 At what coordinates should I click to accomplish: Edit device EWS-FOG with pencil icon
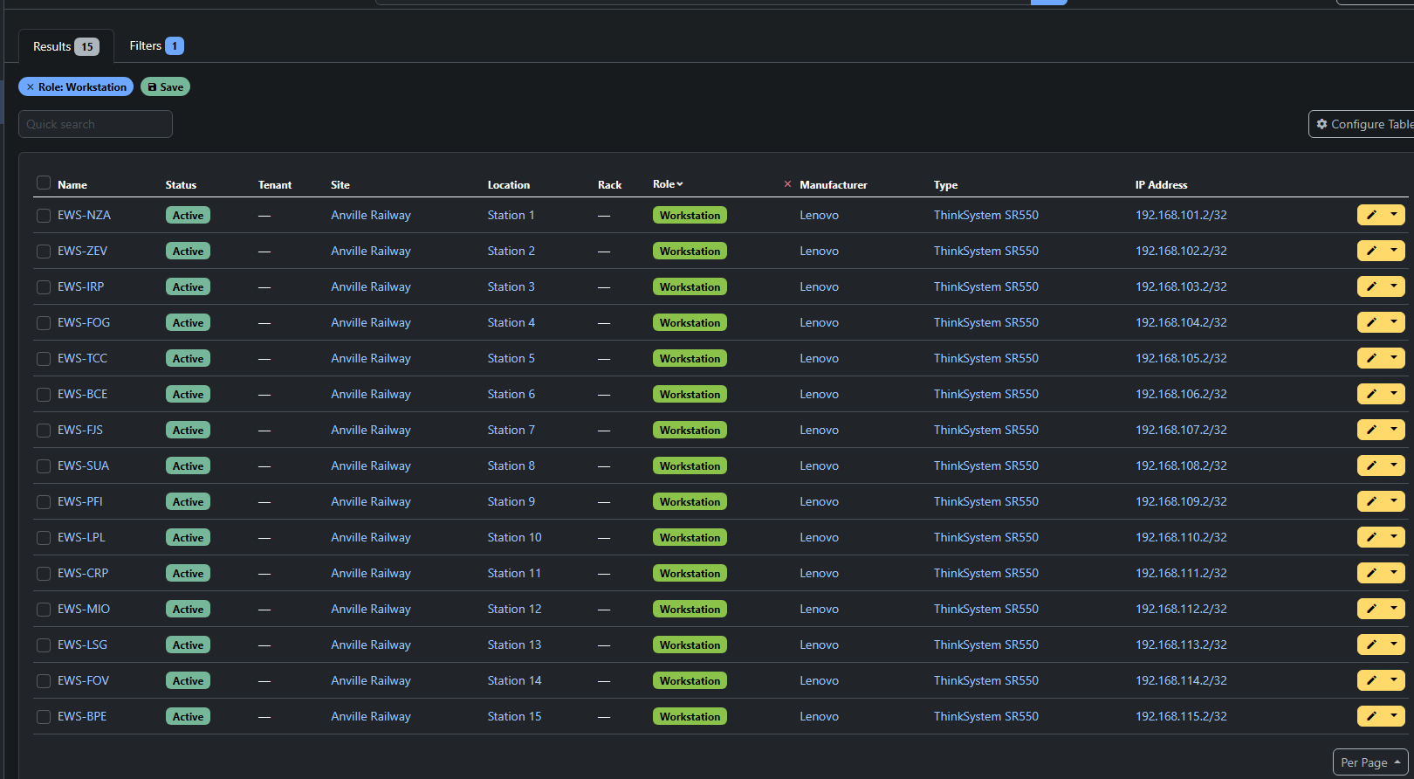pos(1371,322)
